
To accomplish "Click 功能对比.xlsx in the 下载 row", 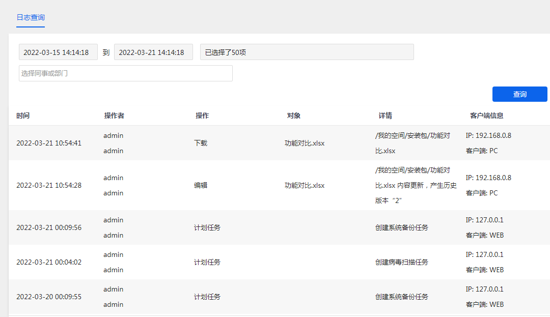I will click(x=305, y=143).
